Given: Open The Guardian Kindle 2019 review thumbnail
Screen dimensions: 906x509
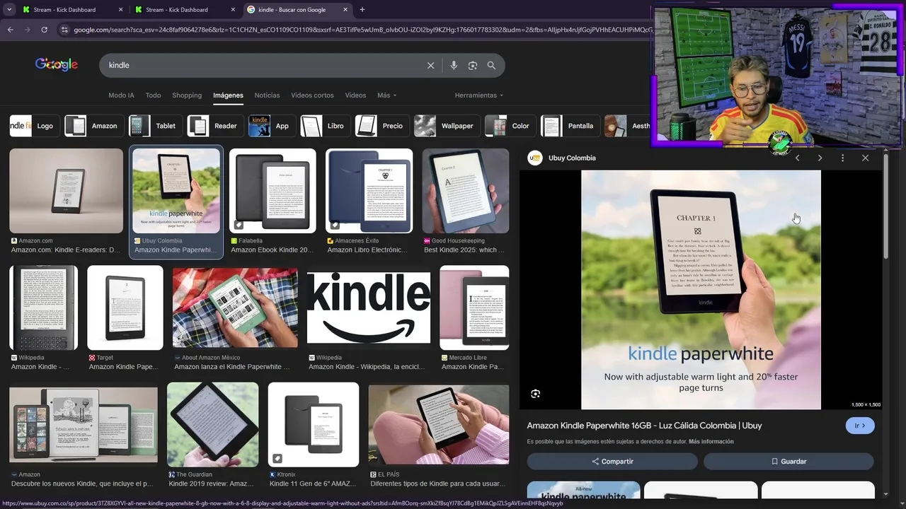Looking at the screenshot, I should [212, 424].
